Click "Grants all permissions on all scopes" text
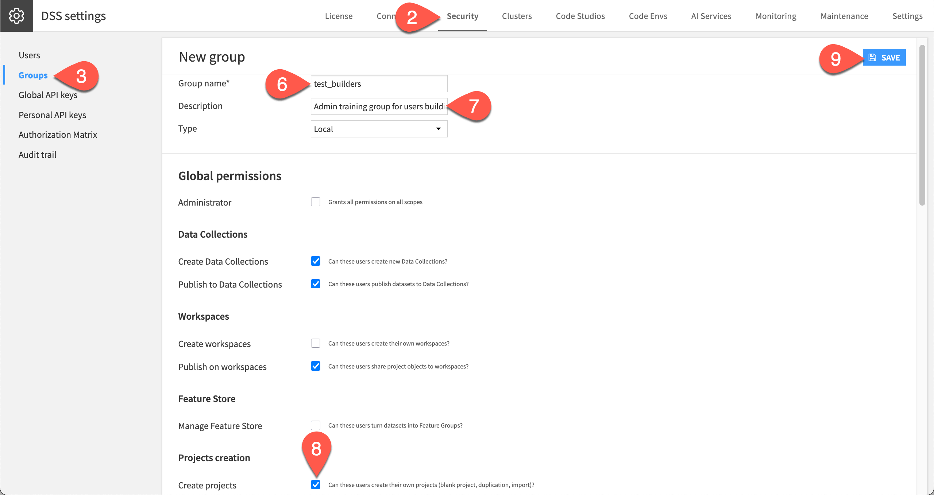 (375, 202)
